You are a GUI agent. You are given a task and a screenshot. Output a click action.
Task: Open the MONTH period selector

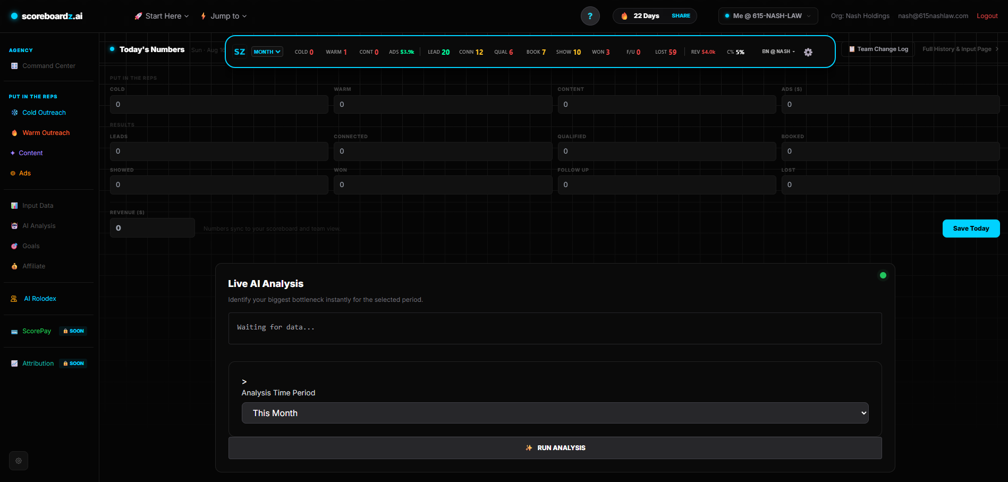267,52
